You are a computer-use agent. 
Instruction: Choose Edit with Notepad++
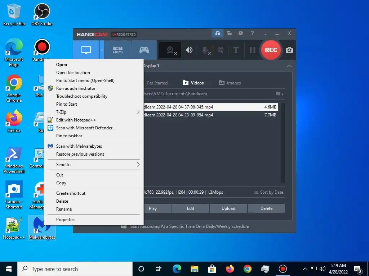pos(94,120)
